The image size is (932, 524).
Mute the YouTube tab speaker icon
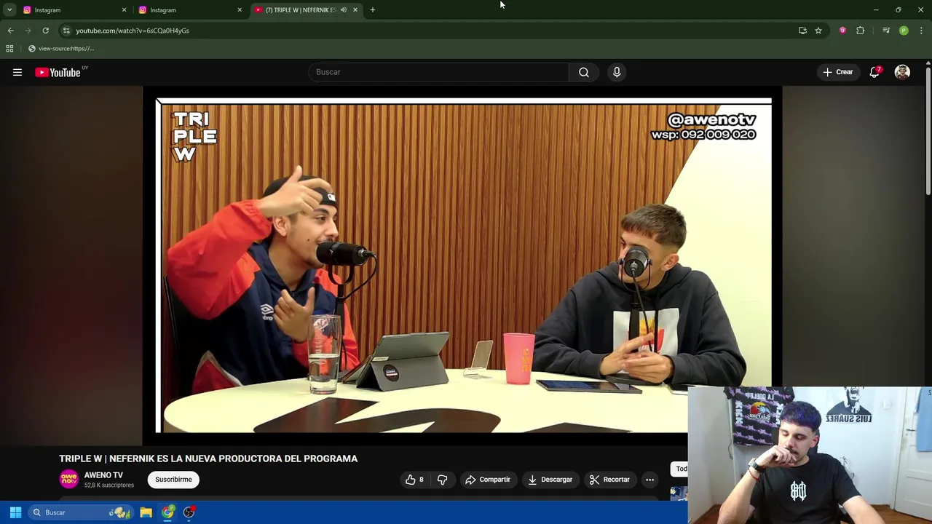[x=343, y=10]
